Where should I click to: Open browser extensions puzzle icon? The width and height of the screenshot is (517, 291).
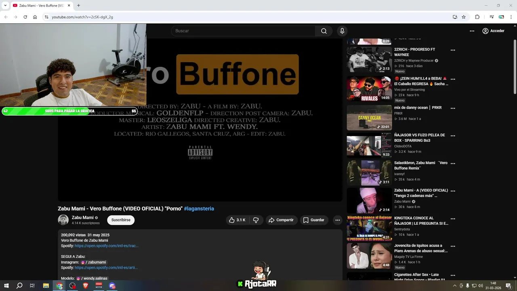477,17
